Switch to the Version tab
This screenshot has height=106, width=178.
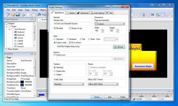pyautogui.click(x=71, y=13)
